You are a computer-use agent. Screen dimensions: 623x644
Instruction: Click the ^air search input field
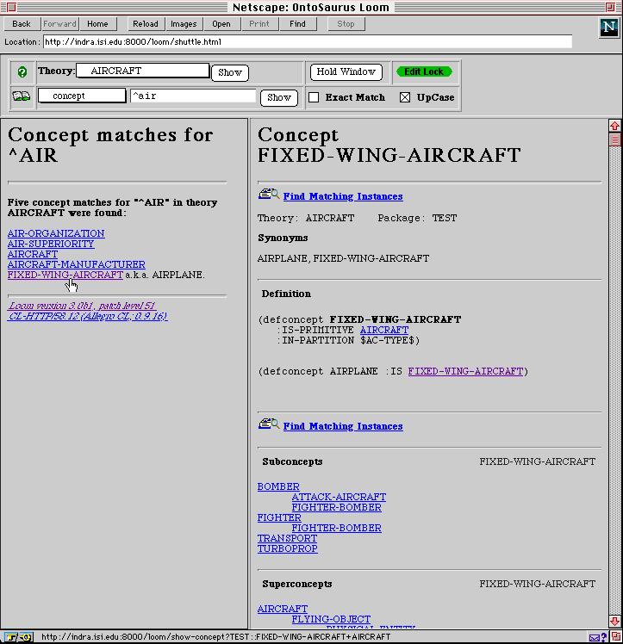coord(193,96)
